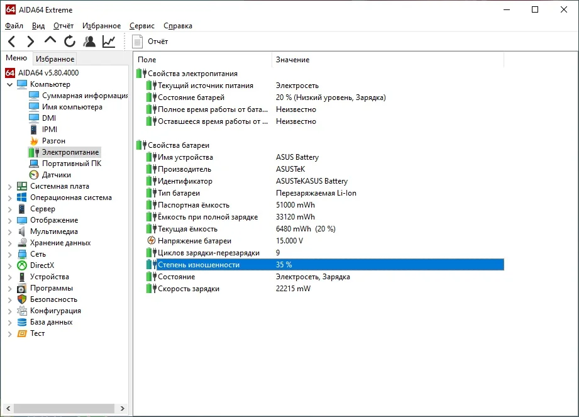Image resolution: width=579 pixels, height=417 pixels.
Task: Select the Компьютер monitor icon
Action: tap(22, 84)
